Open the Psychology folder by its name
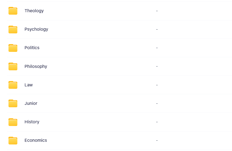232x151 pixels. (x=36, y=29)
